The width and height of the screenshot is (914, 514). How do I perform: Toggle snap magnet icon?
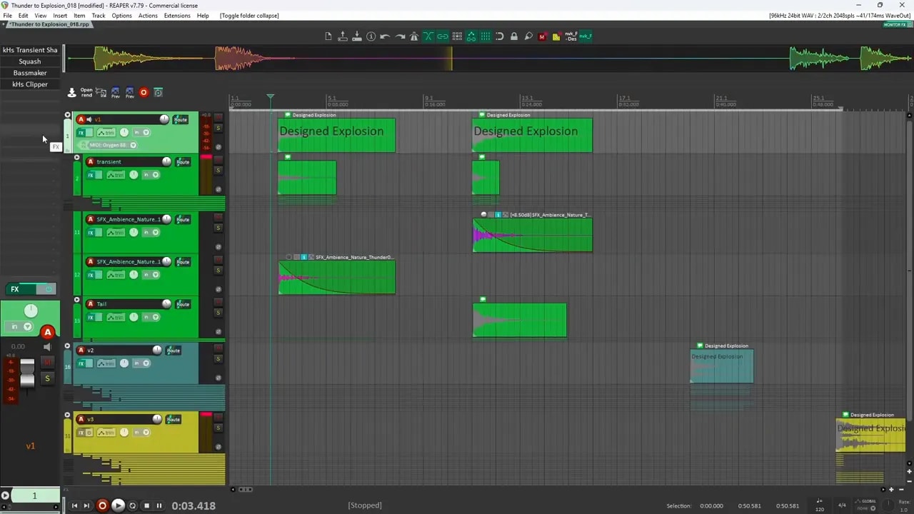500,36
